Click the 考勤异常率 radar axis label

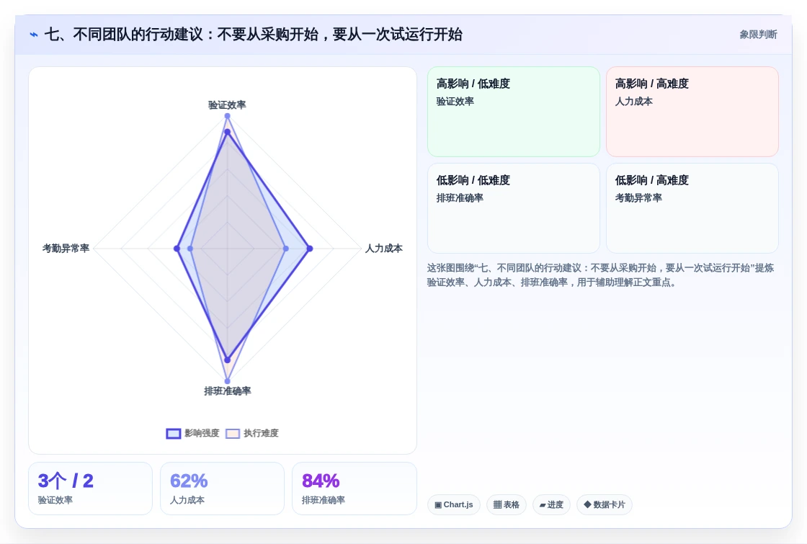[x=66, y=249]
